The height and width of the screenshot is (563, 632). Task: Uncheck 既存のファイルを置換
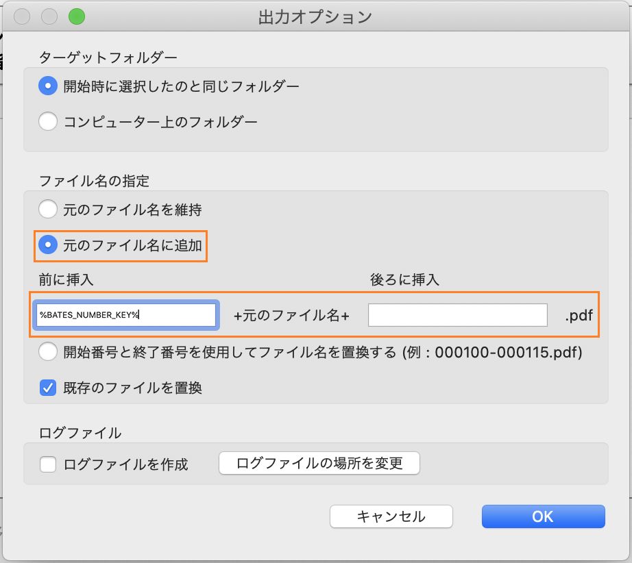48,385
